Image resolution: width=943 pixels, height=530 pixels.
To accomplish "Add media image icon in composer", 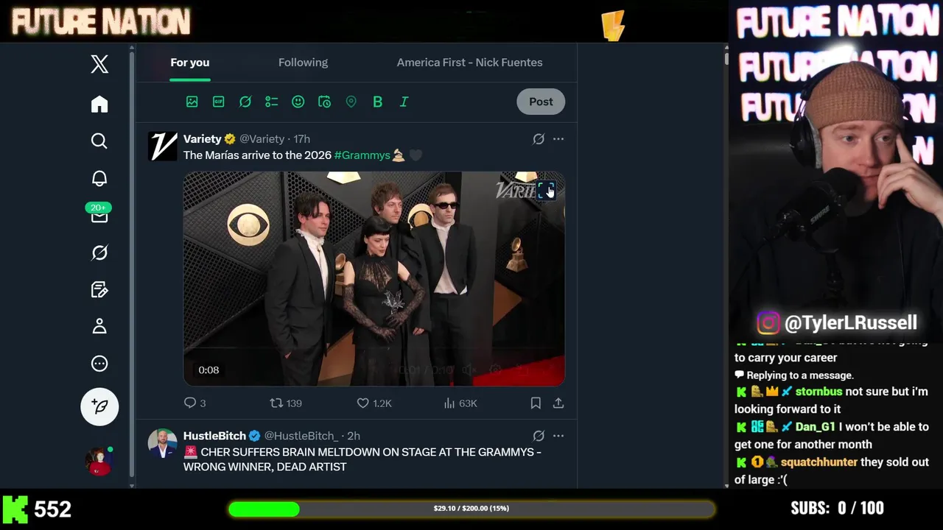I will point(192,102).
